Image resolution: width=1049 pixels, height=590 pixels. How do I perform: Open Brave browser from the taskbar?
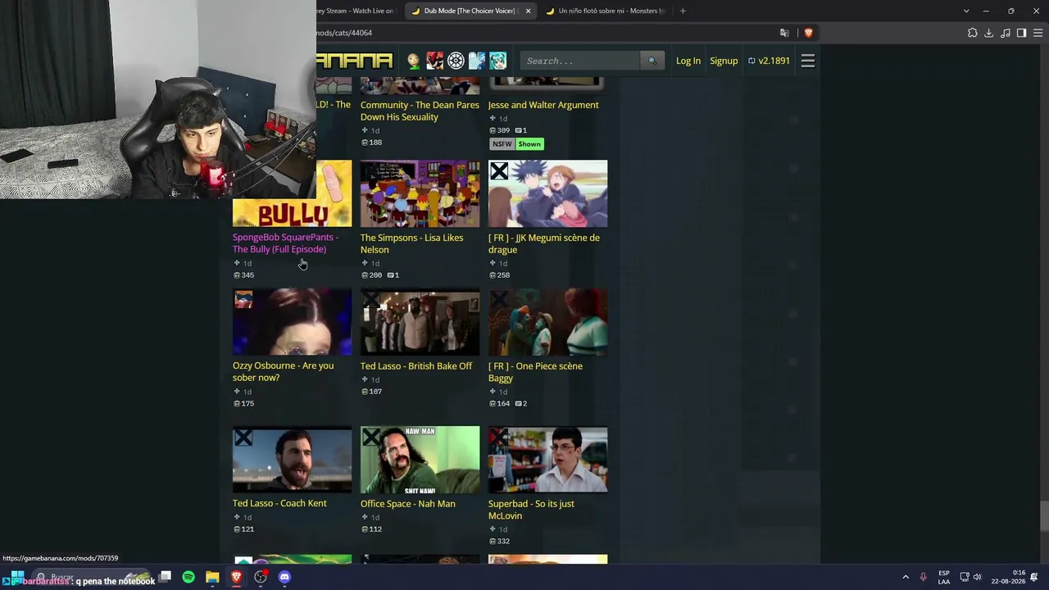[236, 577]
